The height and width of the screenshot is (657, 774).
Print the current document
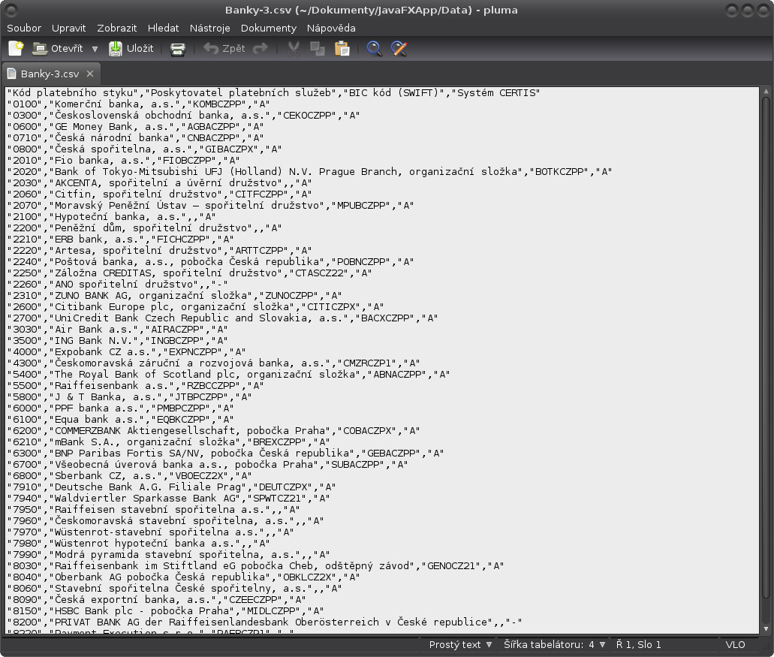tap(177, 48)
